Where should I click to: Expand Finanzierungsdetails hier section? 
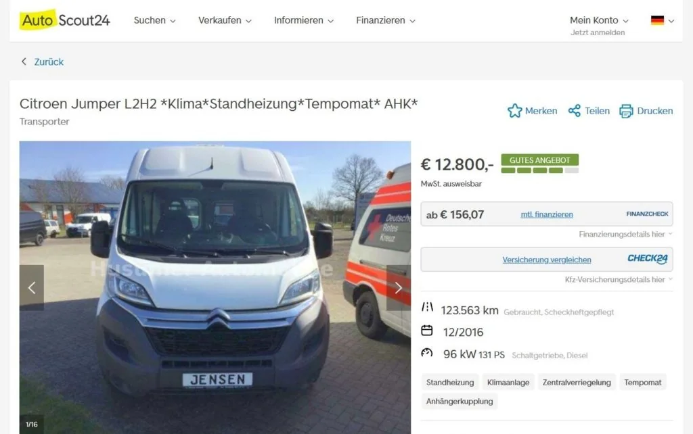tap(625, 234)
